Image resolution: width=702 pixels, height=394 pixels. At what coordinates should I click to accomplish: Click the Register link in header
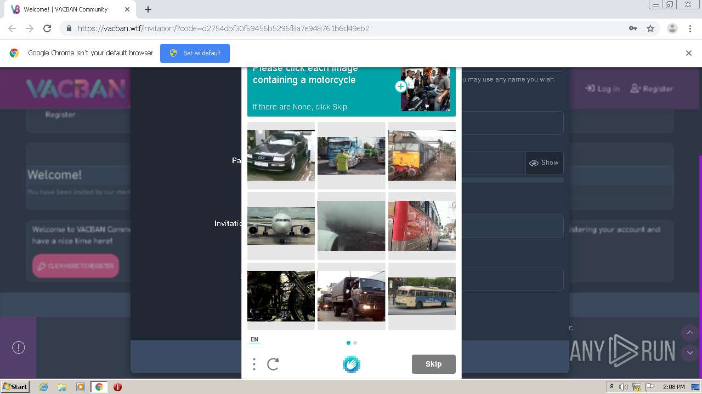pos(652,89)
